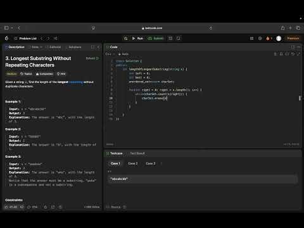Enter fullscreen editor icon

298,54
